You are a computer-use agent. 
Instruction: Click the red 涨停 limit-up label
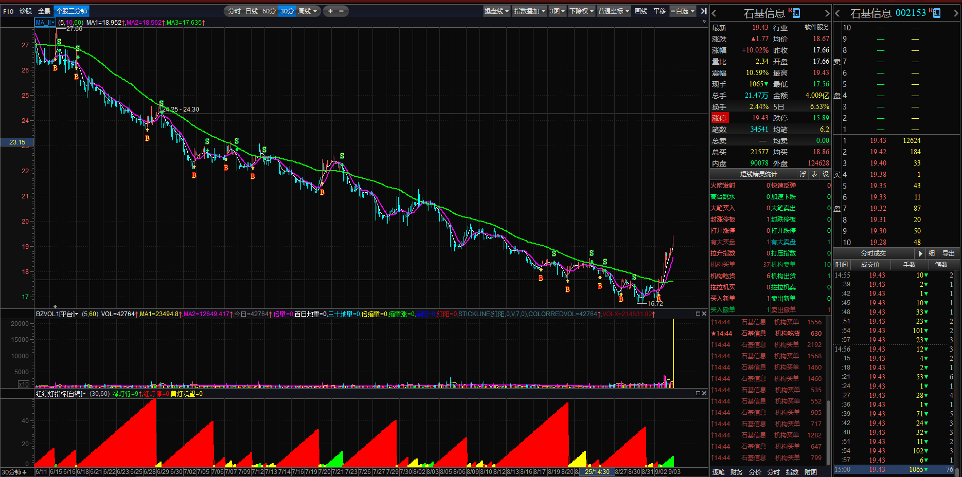719,118
